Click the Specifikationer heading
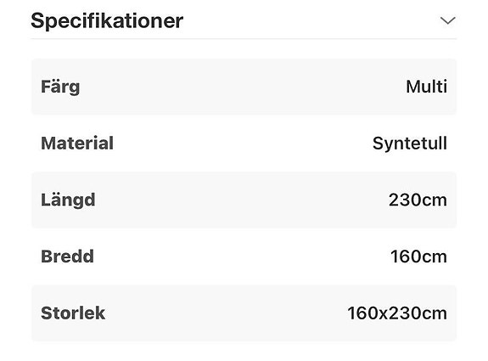 pos(107,21)
